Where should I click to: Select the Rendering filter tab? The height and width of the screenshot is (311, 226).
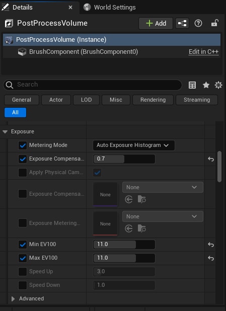[x=153, y=100]
